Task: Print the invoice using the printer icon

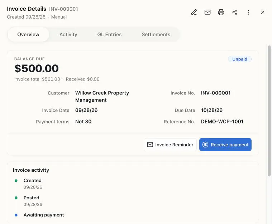Action: pos(221,12)
